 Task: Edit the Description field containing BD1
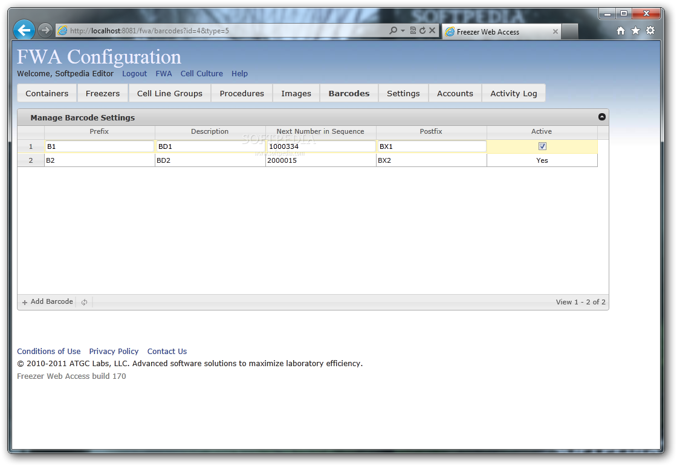pos(210,146)
